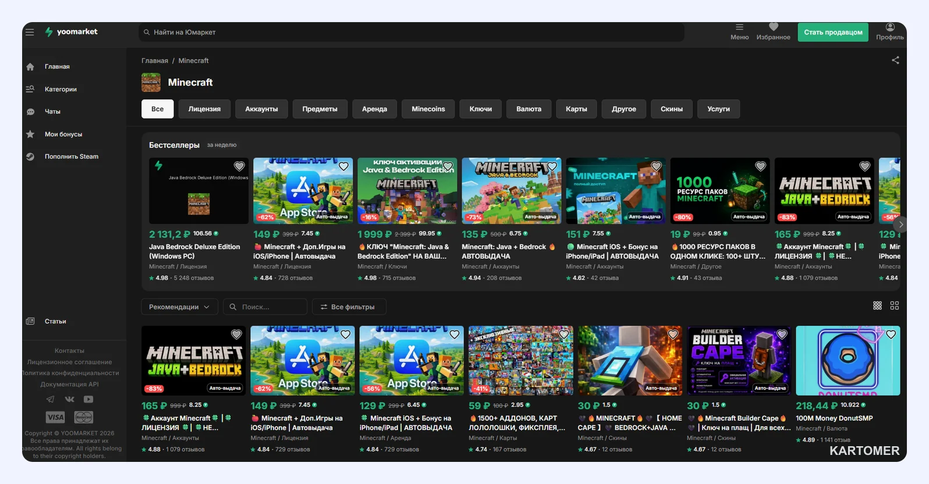
Task: Select the Все category tab
Action: click(158, 109)
